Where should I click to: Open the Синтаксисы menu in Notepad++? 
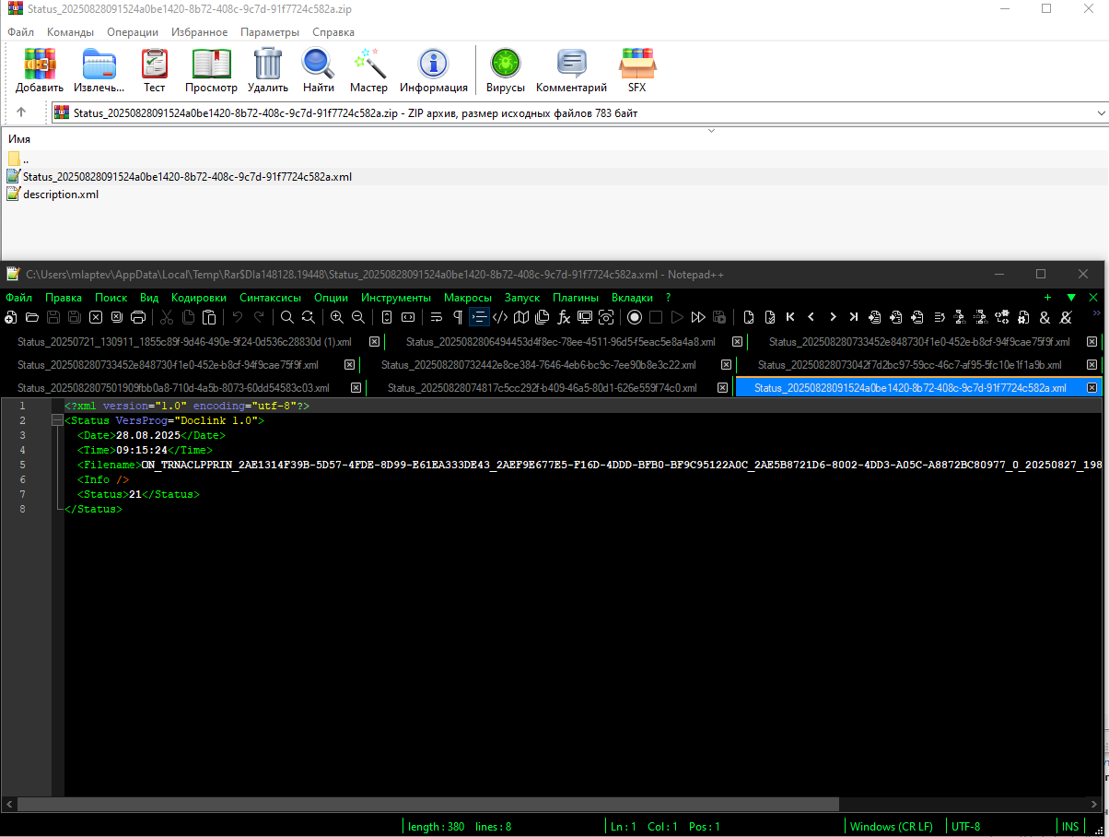271,298
